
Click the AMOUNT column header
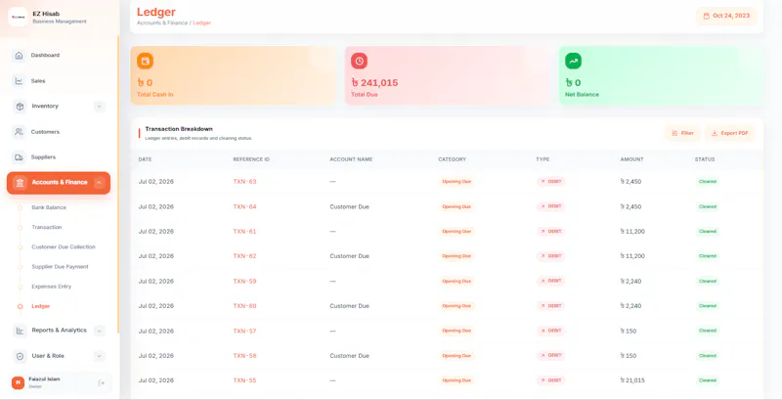click(631, 159)
